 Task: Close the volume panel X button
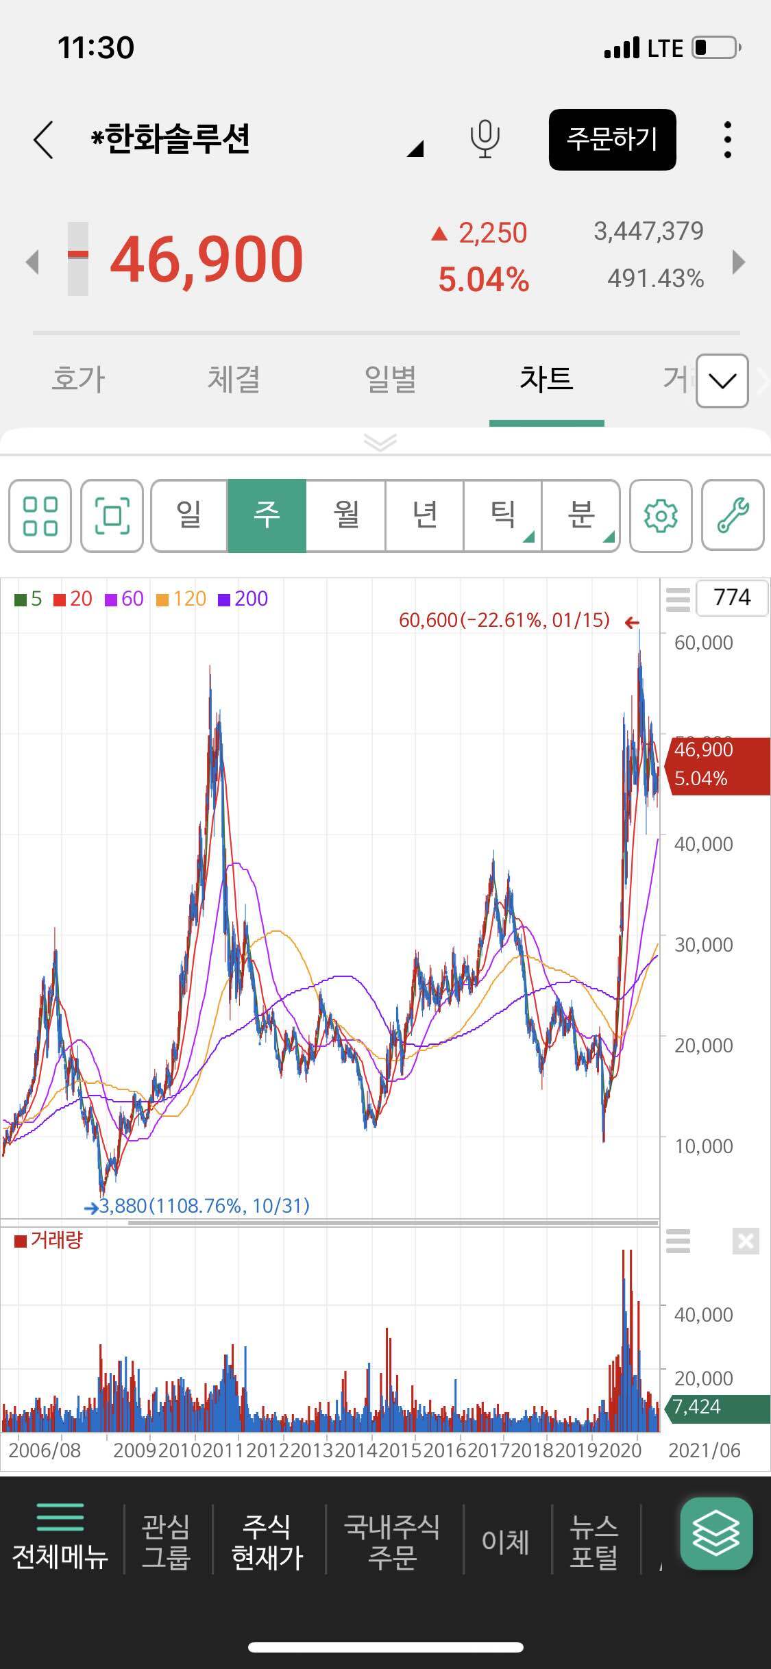746,1241
